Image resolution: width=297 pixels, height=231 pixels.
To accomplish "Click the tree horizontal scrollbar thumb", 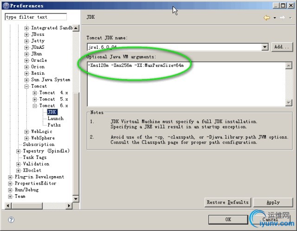I will [x=27, y=205].
